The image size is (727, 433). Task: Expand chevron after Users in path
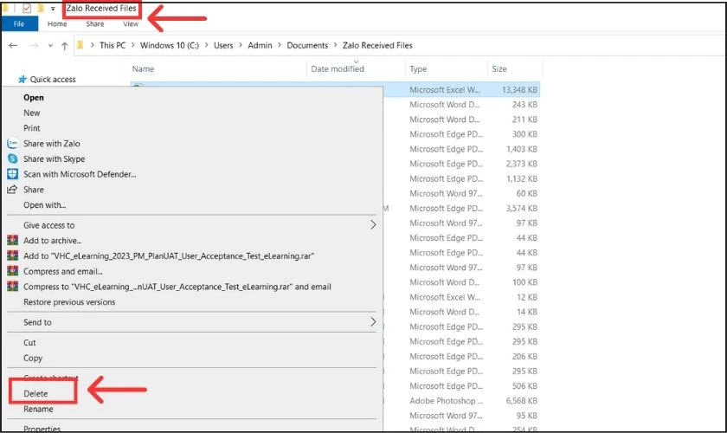pos(241,45)
